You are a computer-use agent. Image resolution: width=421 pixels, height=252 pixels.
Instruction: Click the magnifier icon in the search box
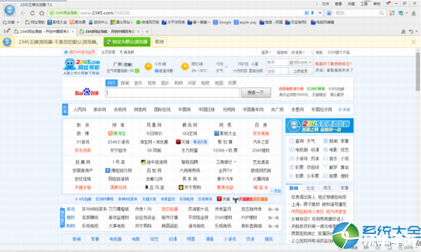pyautogui.click(x=381, y=13)
